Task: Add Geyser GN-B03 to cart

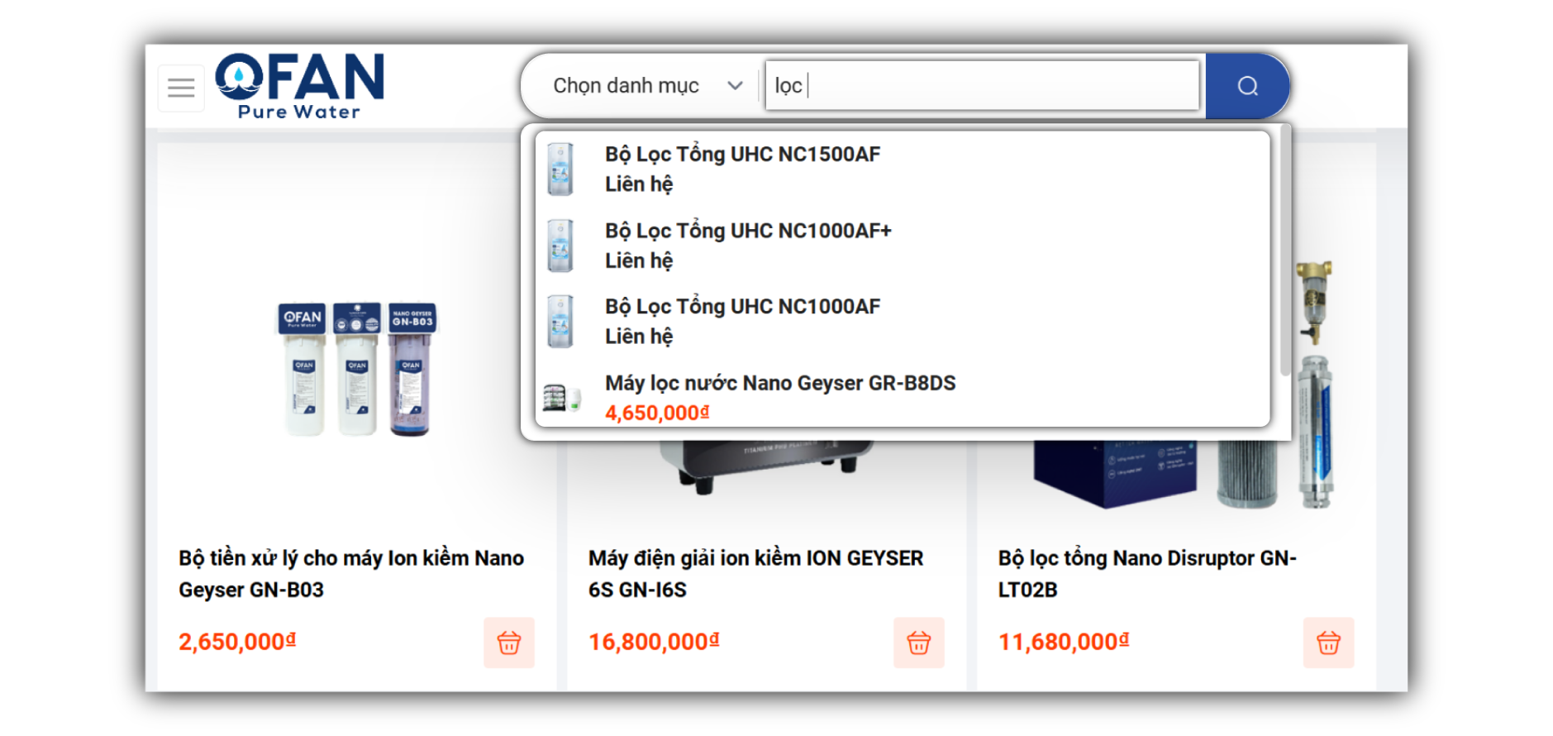Action: 508,643
